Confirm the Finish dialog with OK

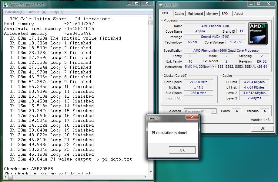tap(182, 150)
